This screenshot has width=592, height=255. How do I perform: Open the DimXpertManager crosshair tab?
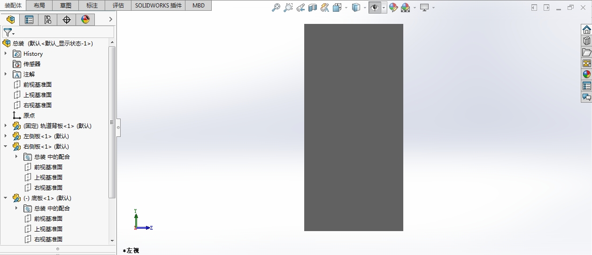67,19
